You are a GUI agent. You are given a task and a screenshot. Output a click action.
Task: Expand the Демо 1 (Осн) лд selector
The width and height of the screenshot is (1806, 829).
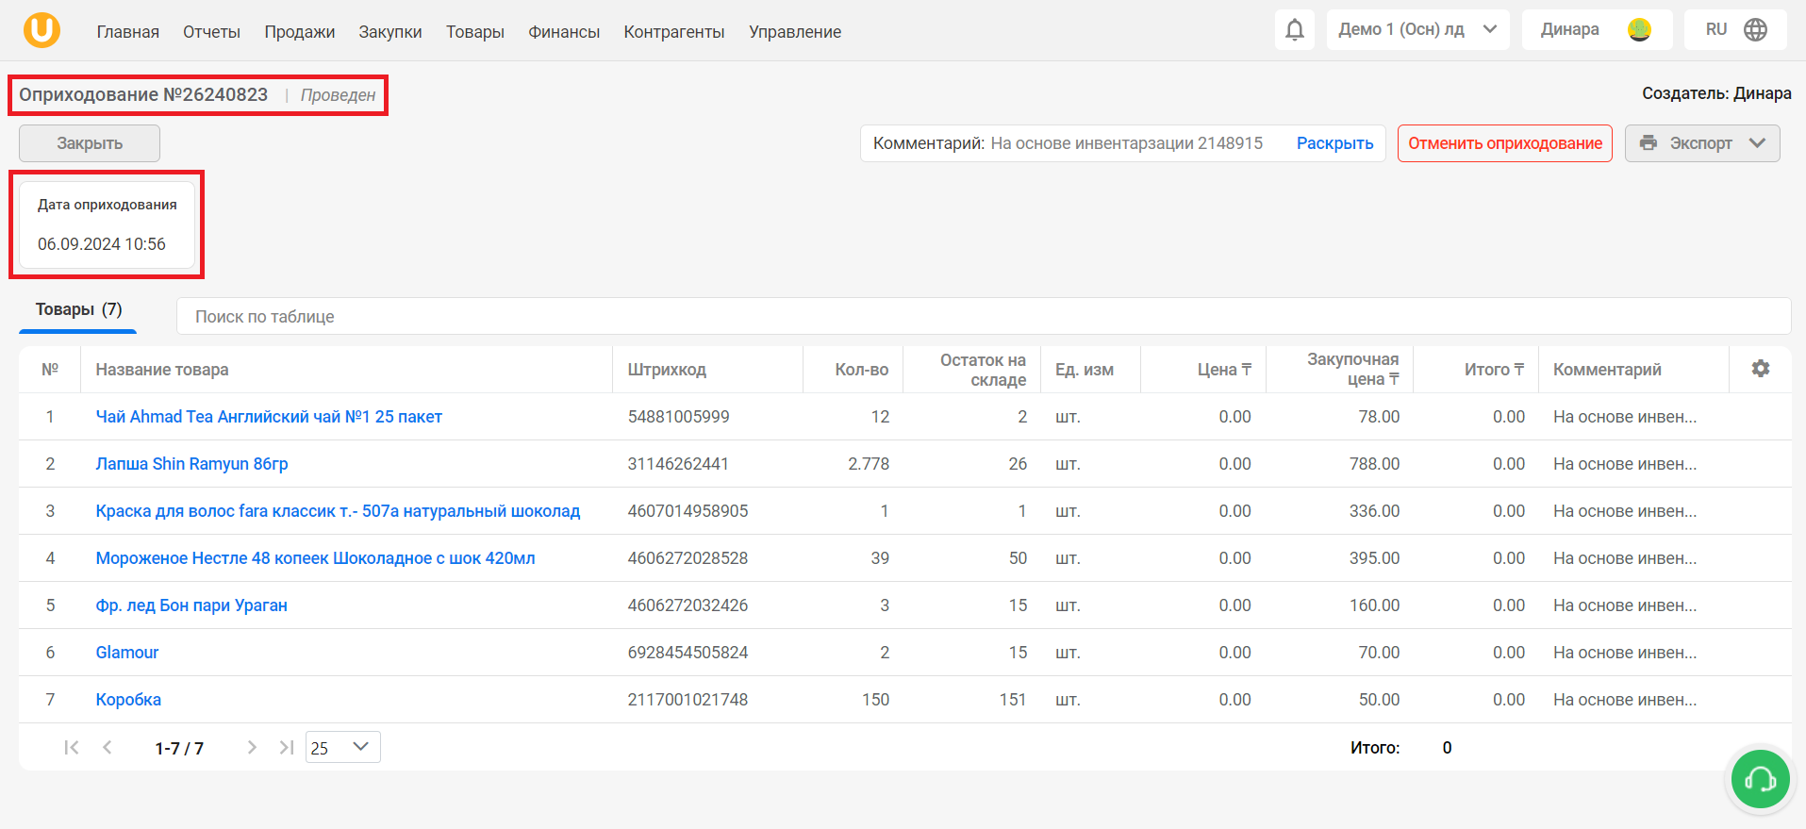(x=1417, y=30)
